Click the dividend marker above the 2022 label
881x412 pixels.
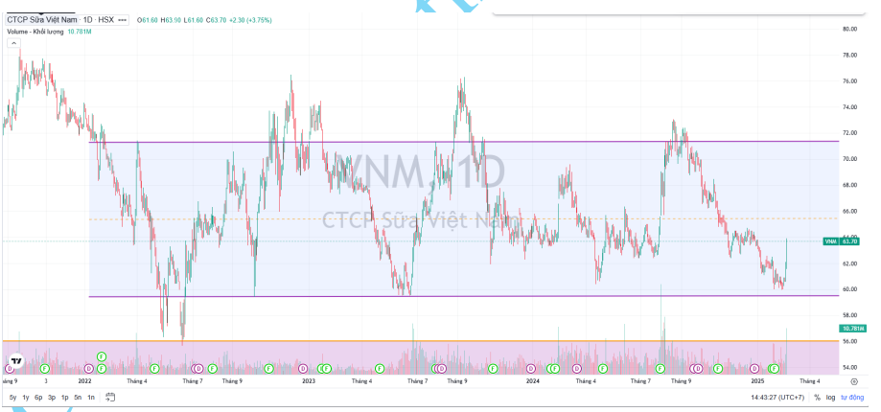pos(88,368)
